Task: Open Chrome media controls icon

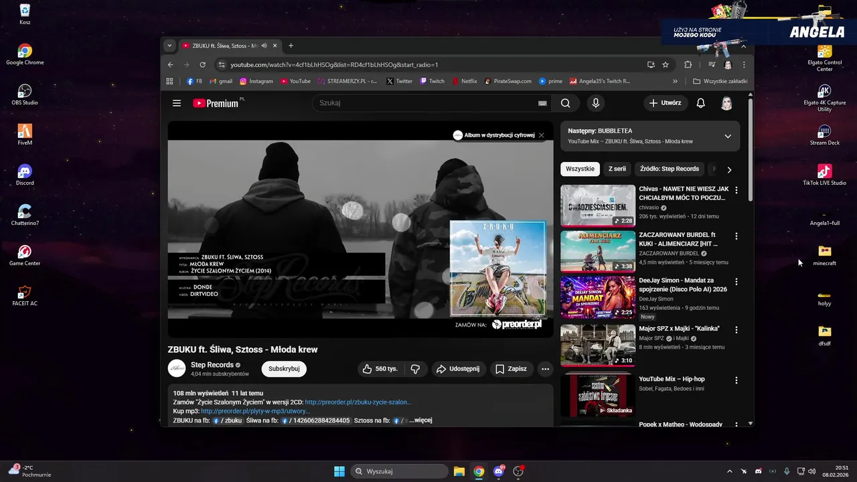Action: pos(712,65)
